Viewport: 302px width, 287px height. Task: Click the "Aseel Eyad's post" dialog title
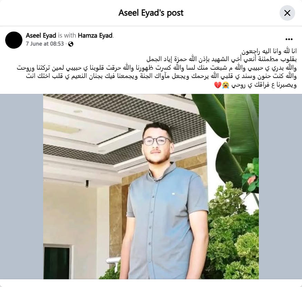pyautogui.click(x=151, y=13)
